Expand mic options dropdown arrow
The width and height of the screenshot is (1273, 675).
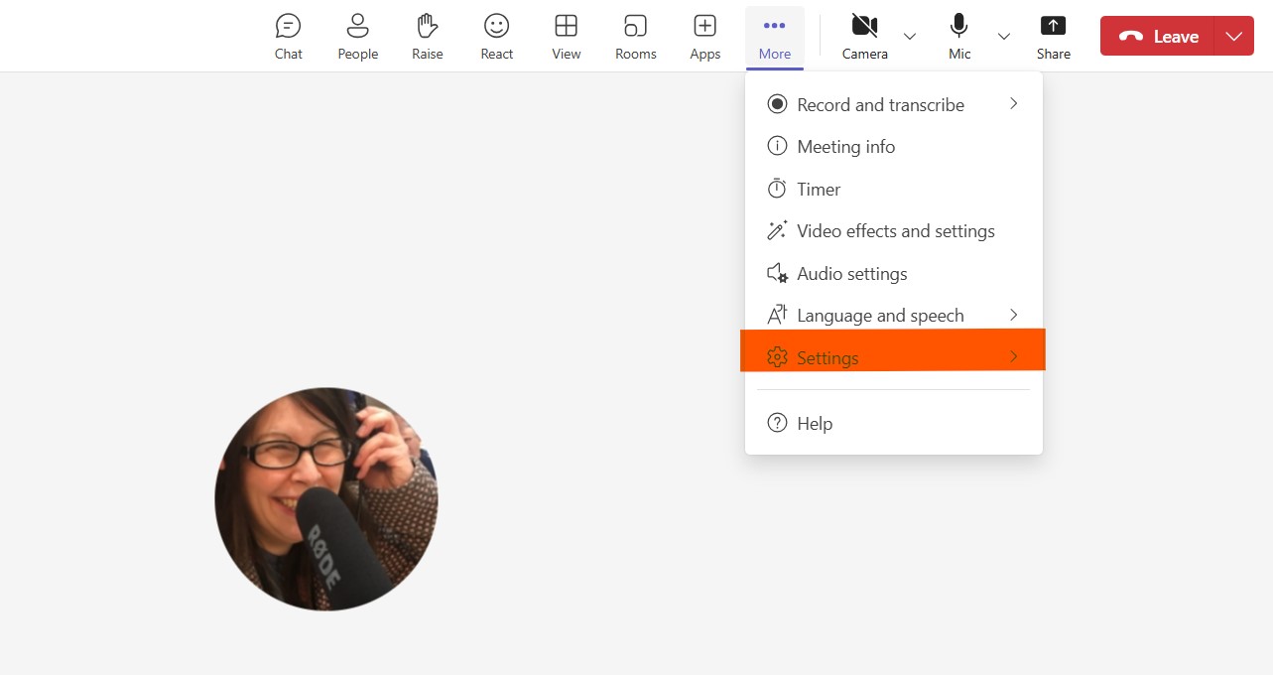pyautogui.click(x=1004, y=37)
